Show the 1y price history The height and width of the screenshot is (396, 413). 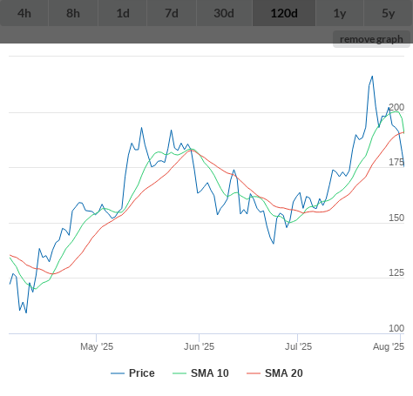point(340,13)
